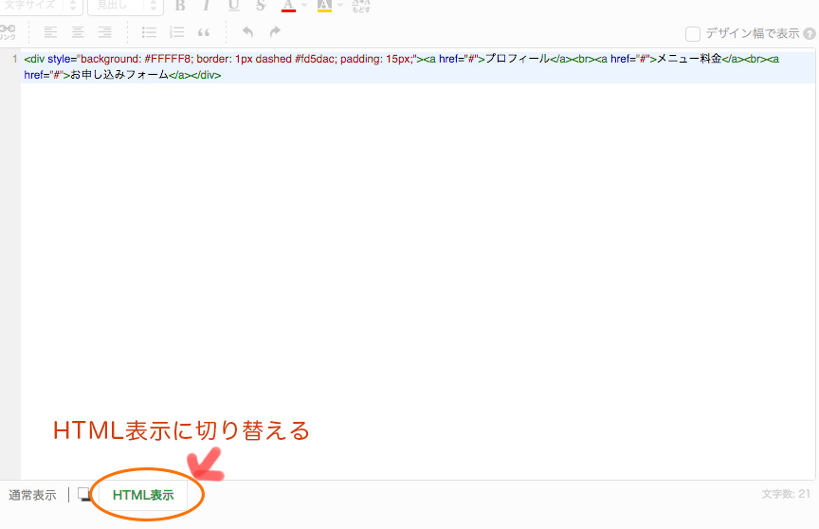
Task: Redo the last edit
Action: pos(275,32)
